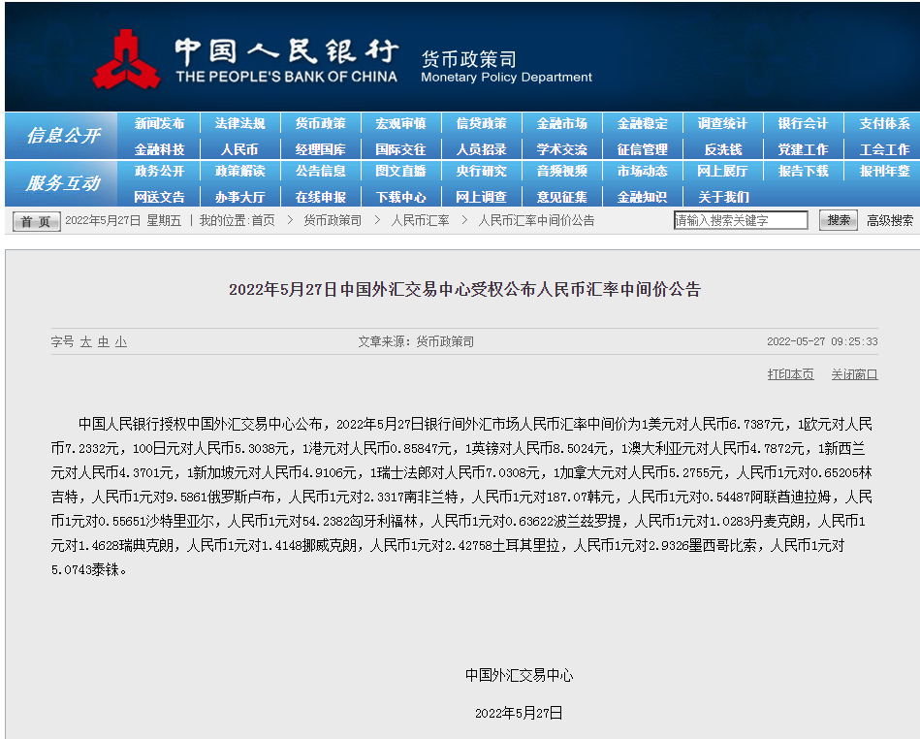Go to 图文直播 section
Screen dimensions: 920x739
(400, 172)
